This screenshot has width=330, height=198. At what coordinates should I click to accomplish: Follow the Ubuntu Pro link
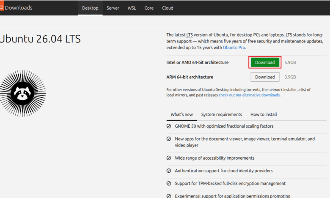point(234,48)
